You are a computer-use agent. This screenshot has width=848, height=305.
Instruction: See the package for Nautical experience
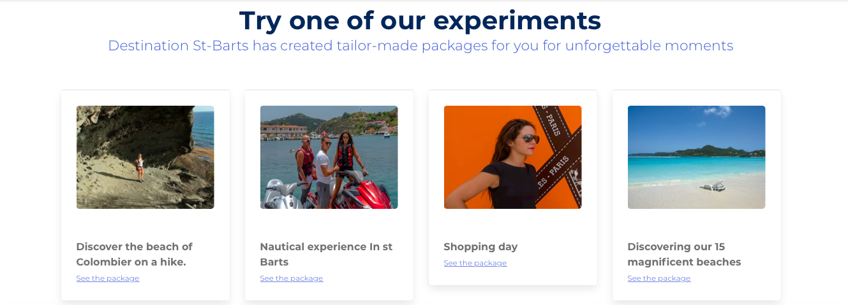tap(291, 278)
